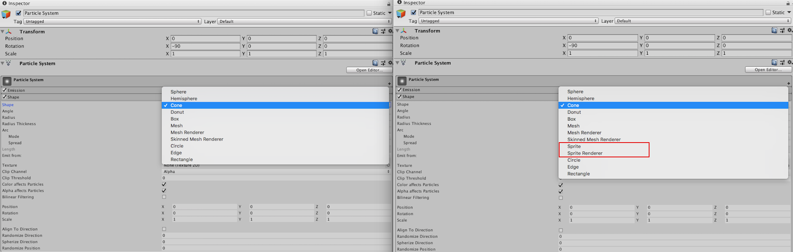The width and height of the screenshot is (793, 252).
Task: Select Edge in left shape menu
Action: (275, 153)
